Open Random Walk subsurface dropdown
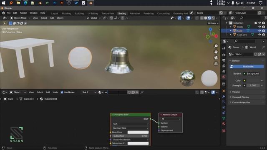267x150 pixels. point(131,128)
